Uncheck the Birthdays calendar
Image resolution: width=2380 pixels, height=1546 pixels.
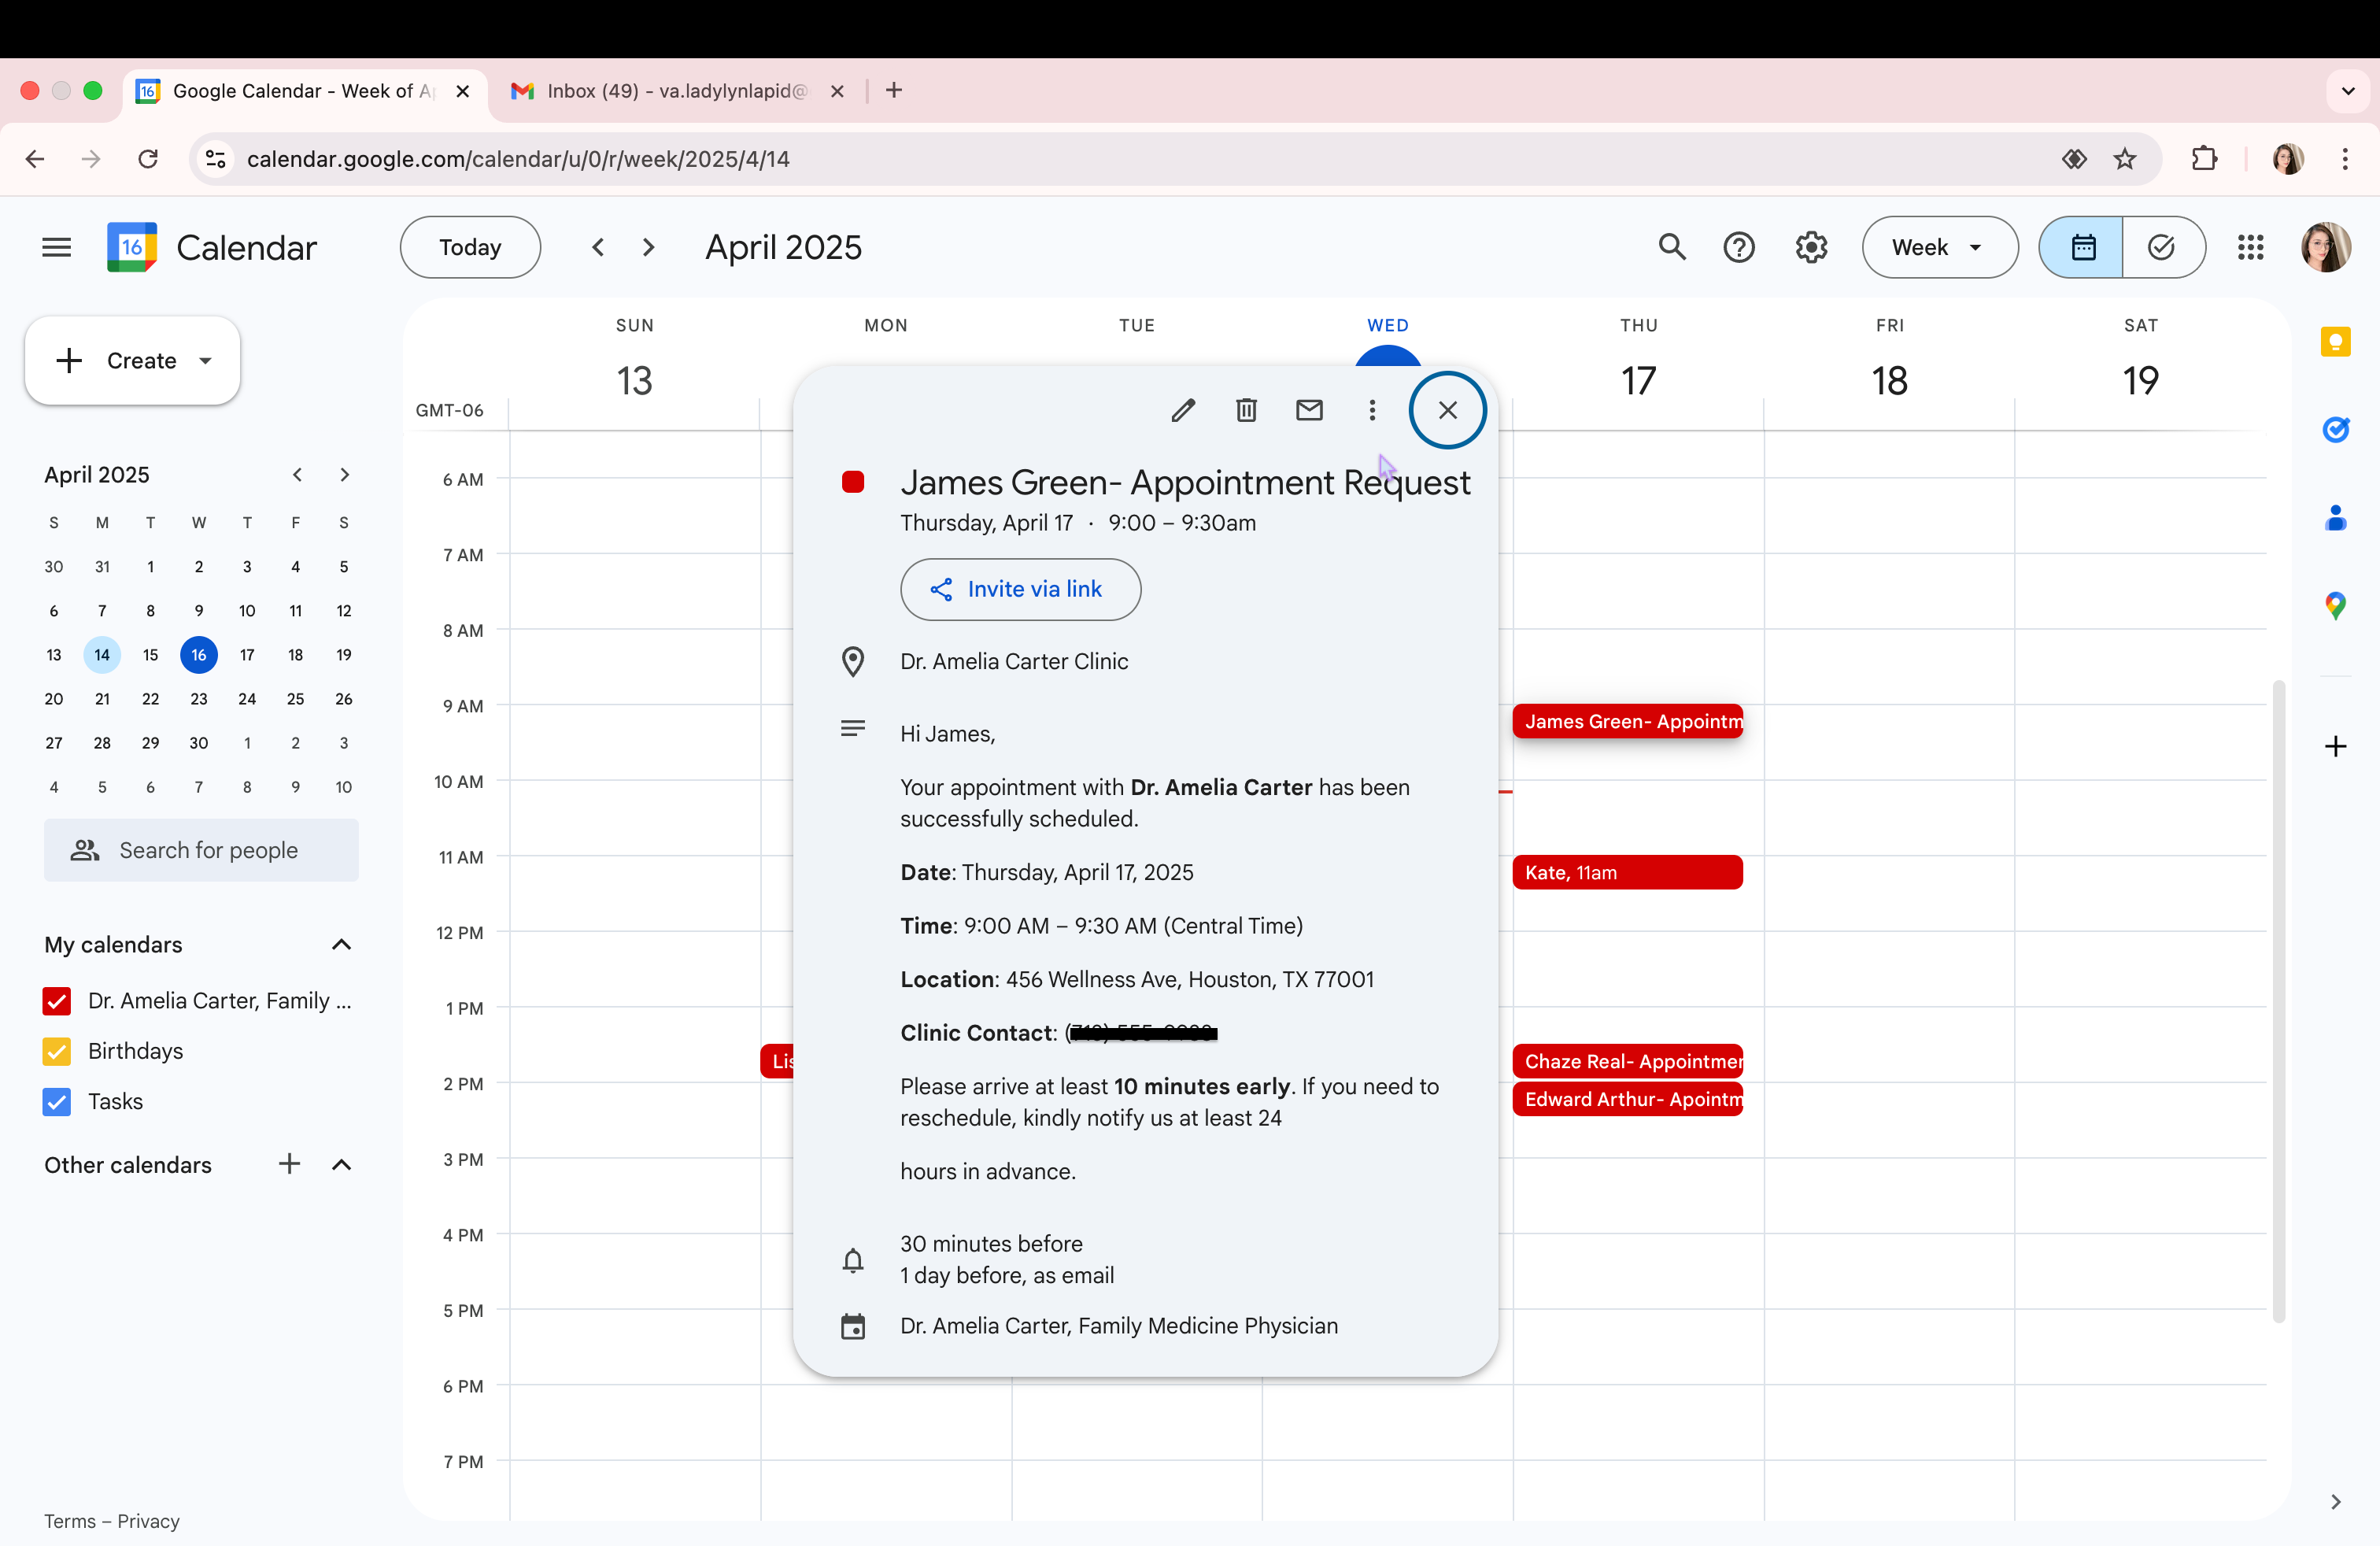[x=57, y=1051]
